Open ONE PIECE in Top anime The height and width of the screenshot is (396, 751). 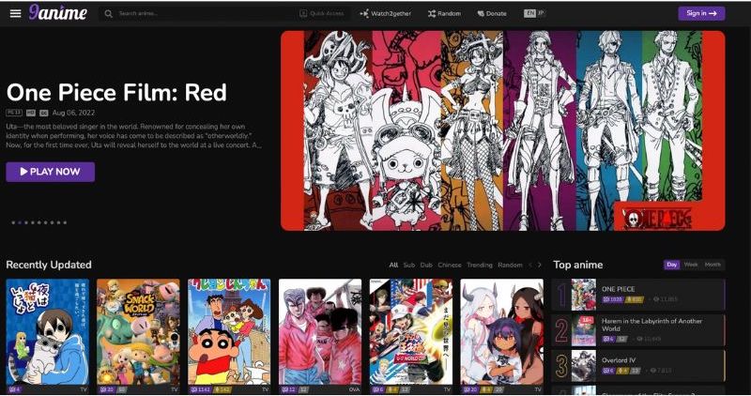point(618,289)
